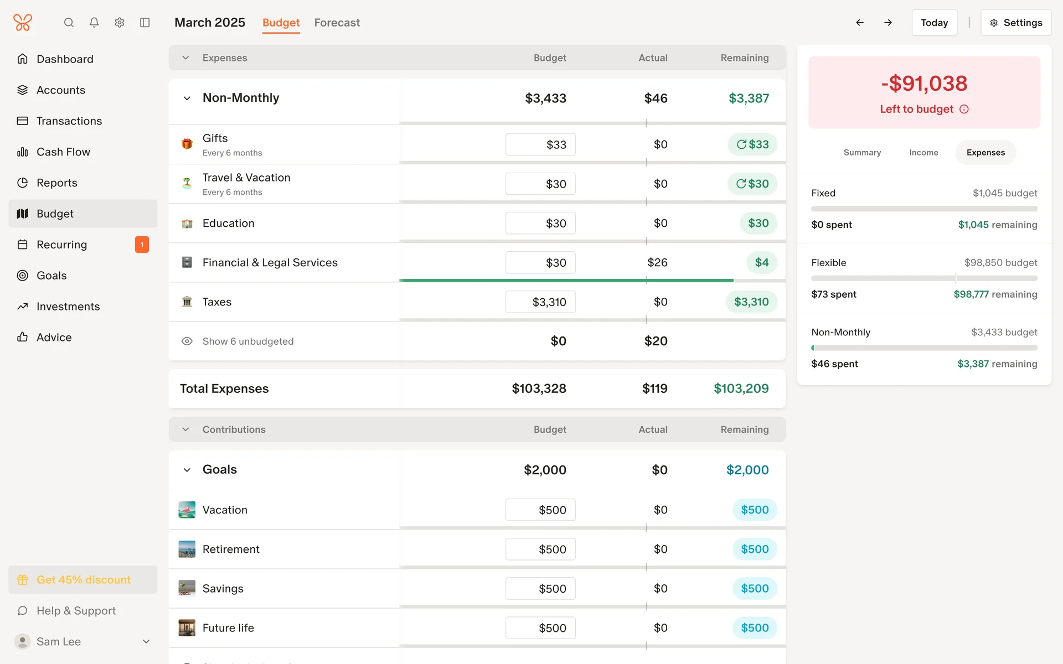Click rollover icon on Travel & Vacation remaining
1063x664 pixels.
click(x=741, y=184)
